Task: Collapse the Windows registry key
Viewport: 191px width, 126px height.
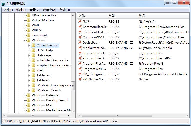Action: tap(24, 40)
